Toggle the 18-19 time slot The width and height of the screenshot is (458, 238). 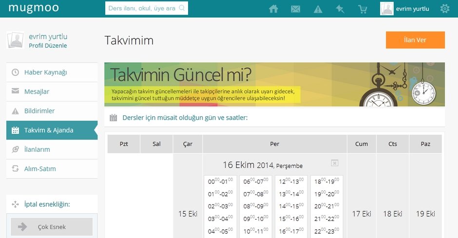[x=326, y=182]
